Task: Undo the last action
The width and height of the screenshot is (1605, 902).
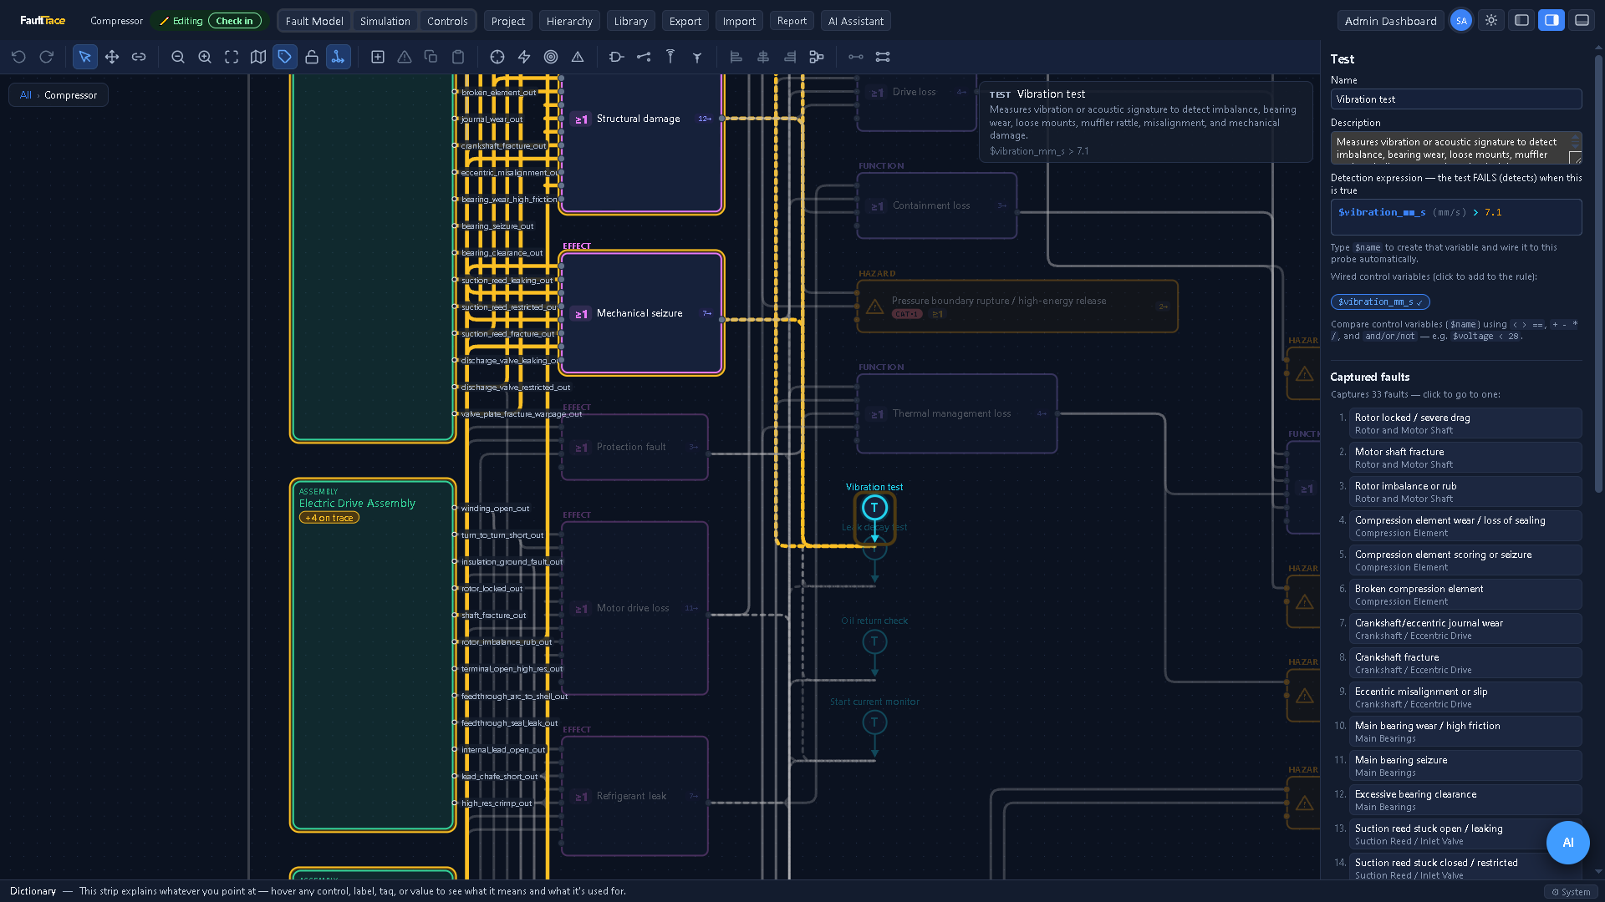Action: [18, 57]
